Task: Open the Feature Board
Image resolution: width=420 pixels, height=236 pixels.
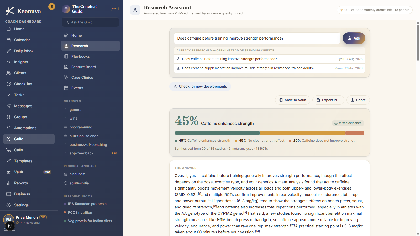Action: [90, 67]
